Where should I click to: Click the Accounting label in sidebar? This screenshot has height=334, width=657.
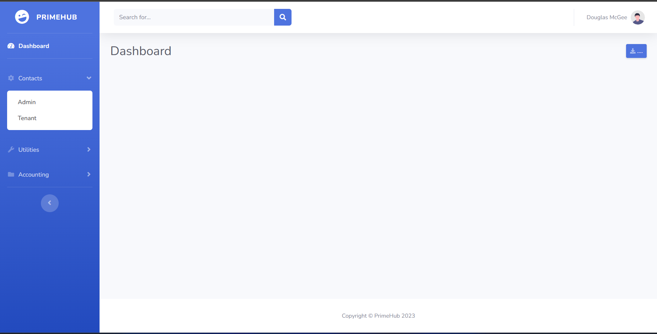33,174
